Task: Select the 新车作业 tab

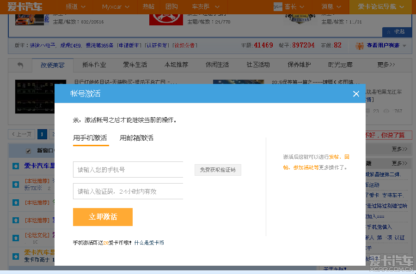Action: [94, 65]
